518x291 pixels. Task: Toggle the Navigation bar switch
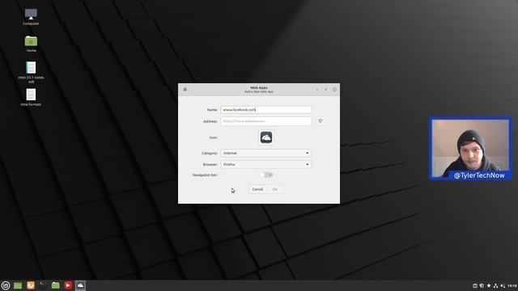(x=266, y=175)
